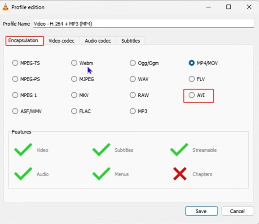
Task: Click the Chapters feature label
Action: pos(202,174)
